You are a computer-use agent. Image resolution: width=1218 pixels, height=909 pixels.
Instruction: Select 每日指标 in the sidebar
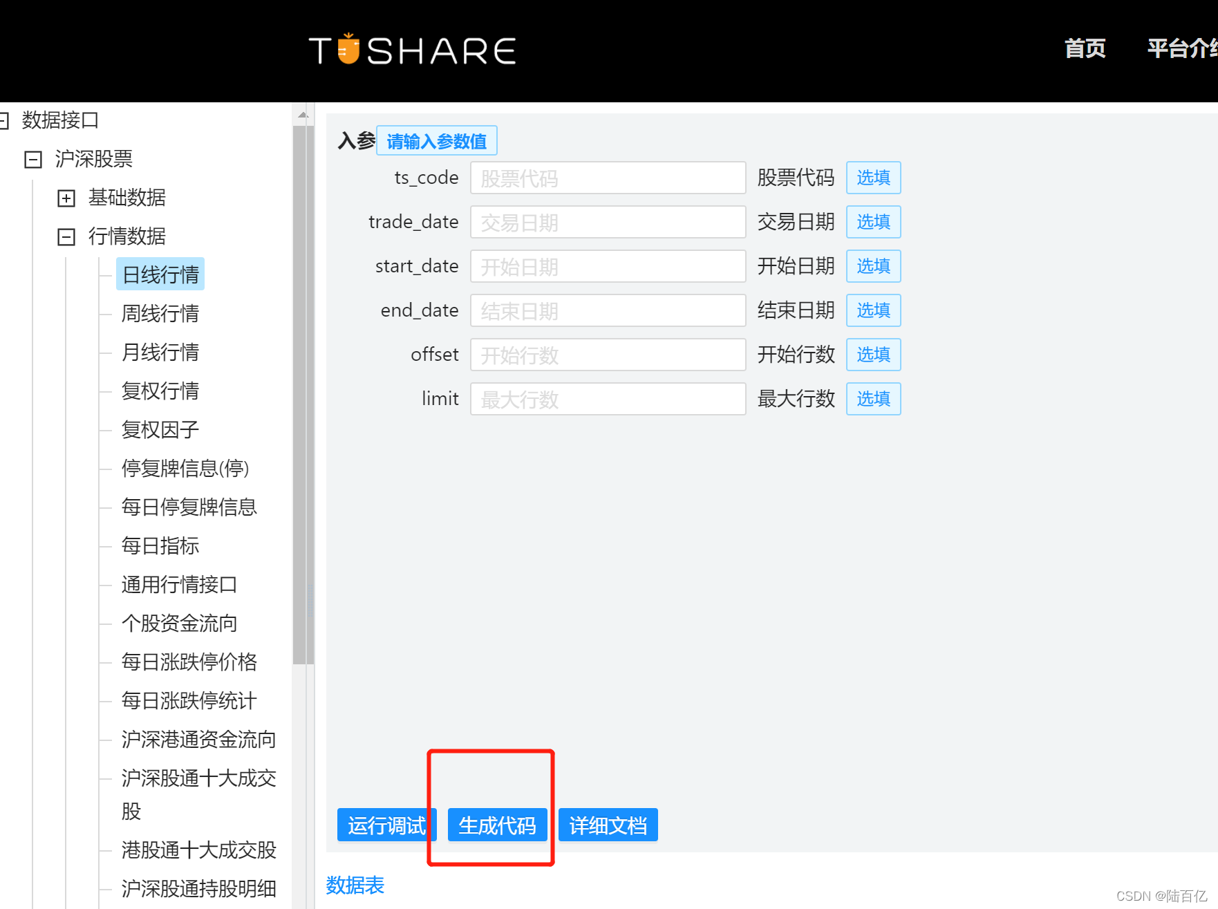pyautogui.click(x=160, y=545)
